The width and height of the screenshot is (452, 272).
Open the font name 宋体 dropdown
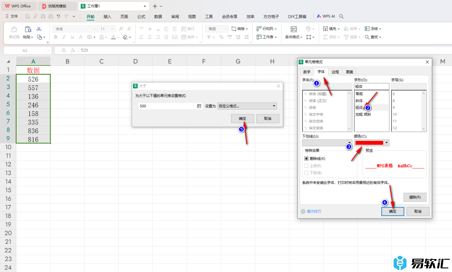(x=95, y=29)
